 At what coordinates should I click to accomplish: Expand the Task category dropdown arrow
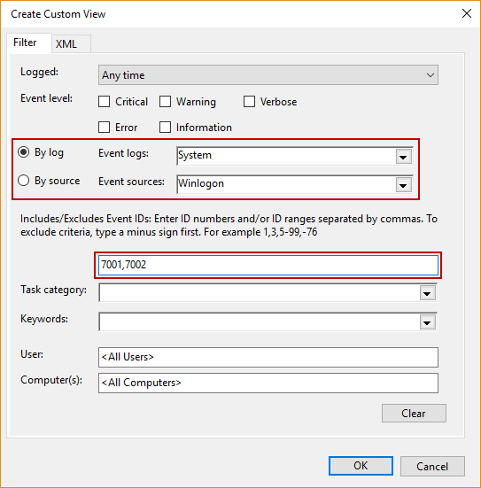[x=427, y=293]
